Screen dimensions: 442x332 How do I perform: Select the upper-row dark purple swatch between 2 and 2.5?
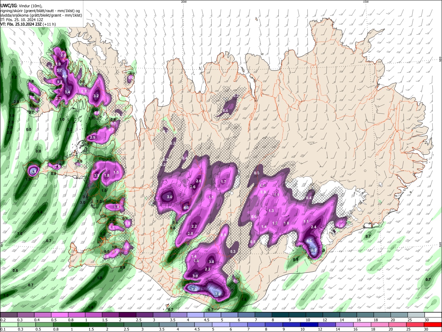click(127, 315)
